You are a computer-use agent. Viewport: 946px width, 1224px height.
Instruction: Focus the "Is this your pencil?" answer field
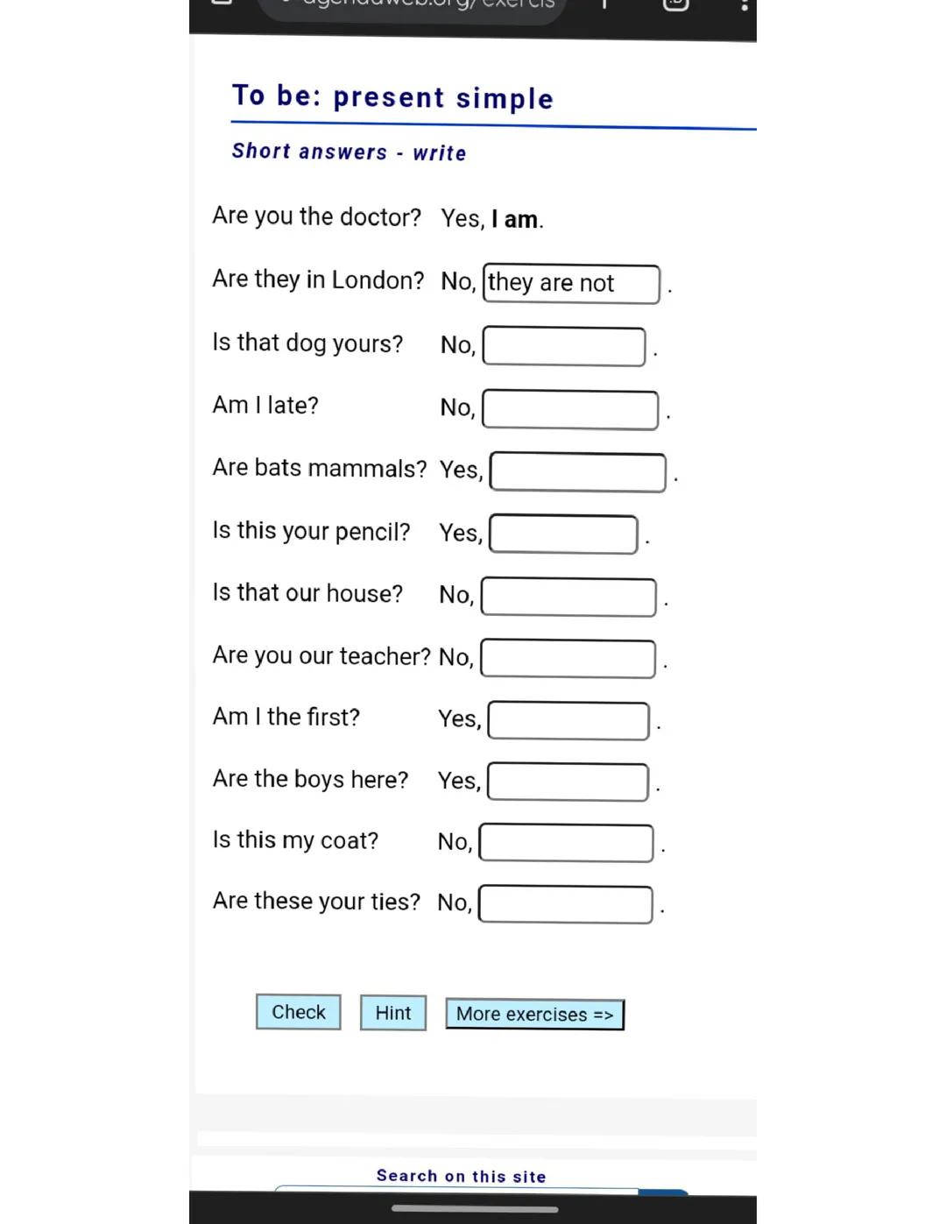pos(563,534)
